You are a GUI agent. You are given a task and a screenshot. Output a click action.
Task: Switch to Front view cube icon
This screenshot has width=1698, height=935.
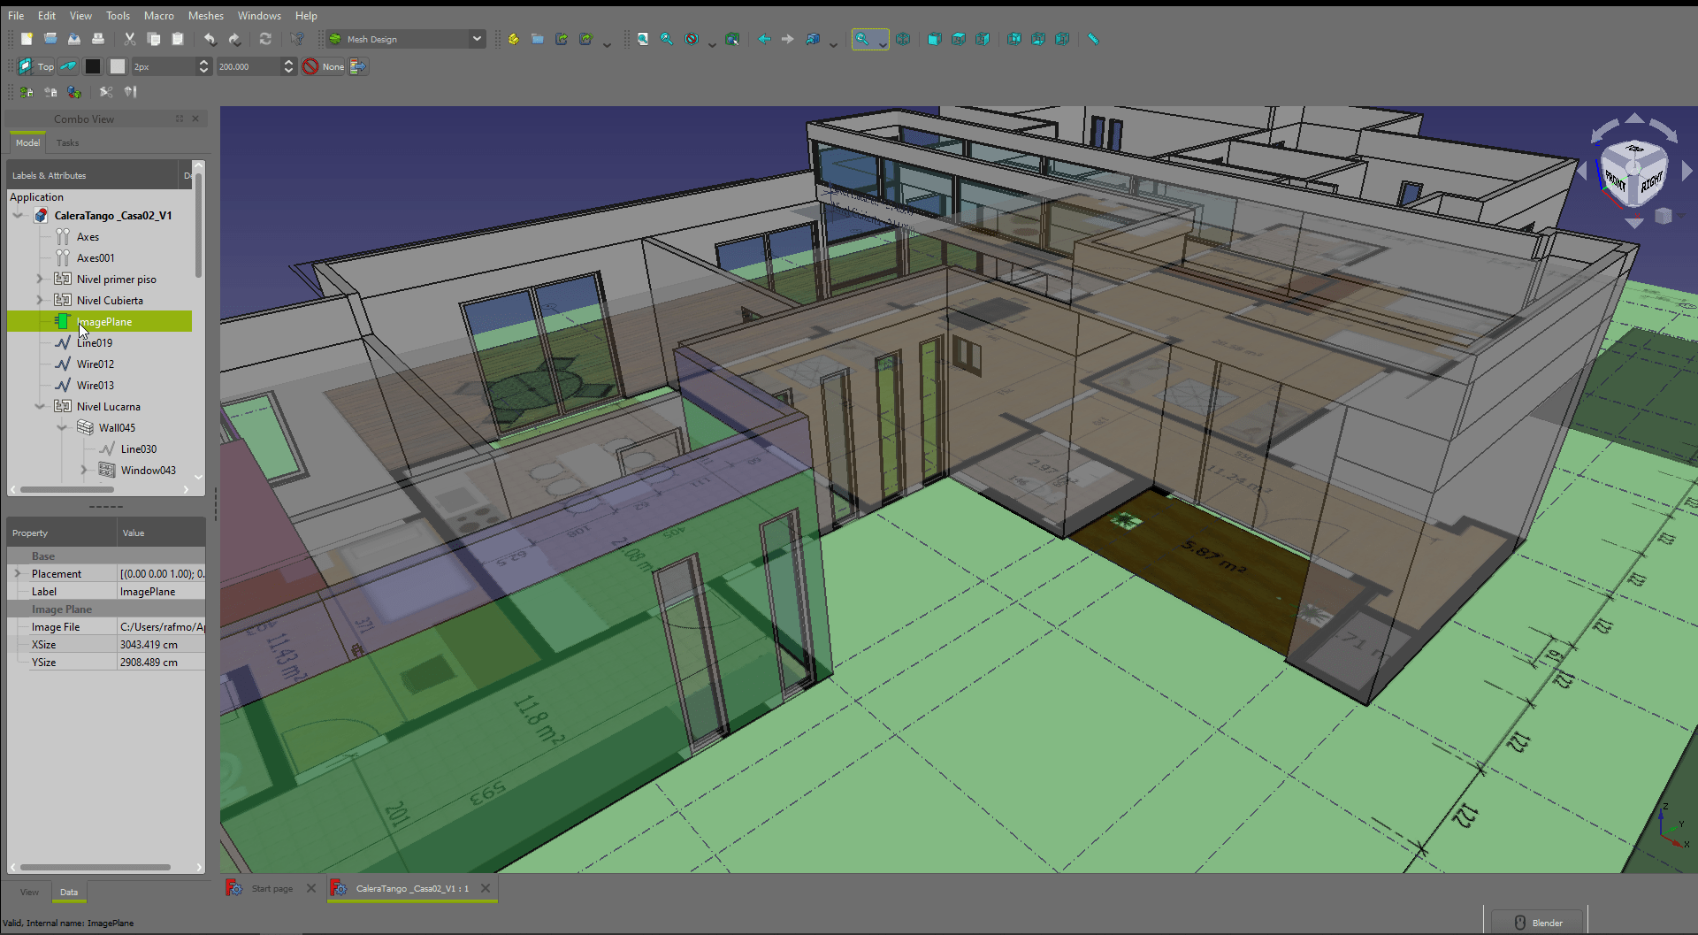(935, 39)
